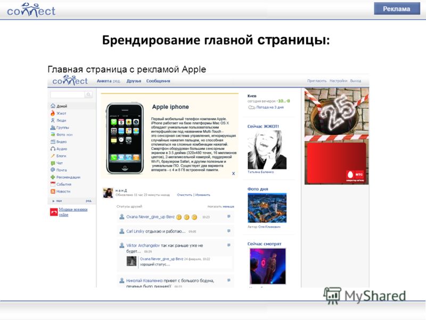Click the Очистить status link
This screenshot has height=320, width=426.
click(184, 195)
